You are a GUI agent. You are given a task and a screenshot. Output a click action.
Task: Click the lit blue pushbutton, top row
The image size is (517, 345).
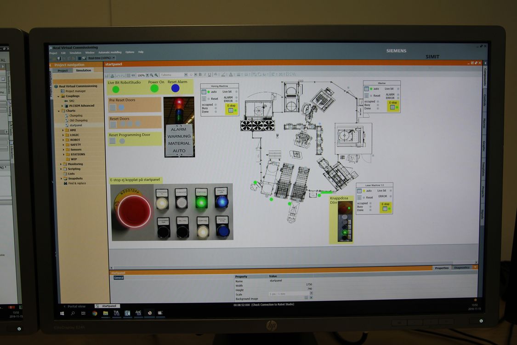tap(222, 201)
